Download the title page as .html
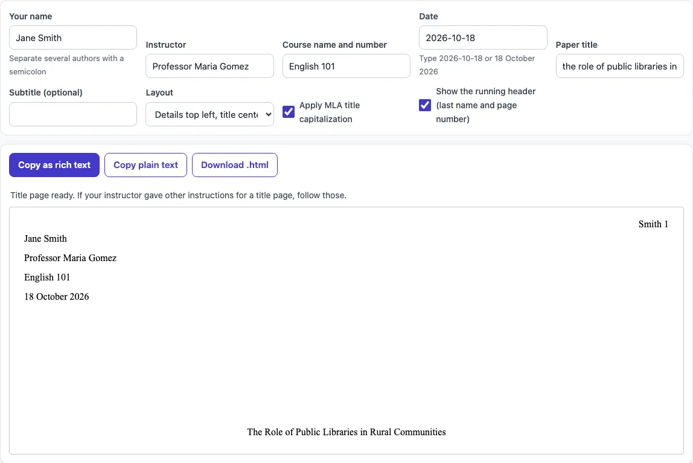 [235, 165]
